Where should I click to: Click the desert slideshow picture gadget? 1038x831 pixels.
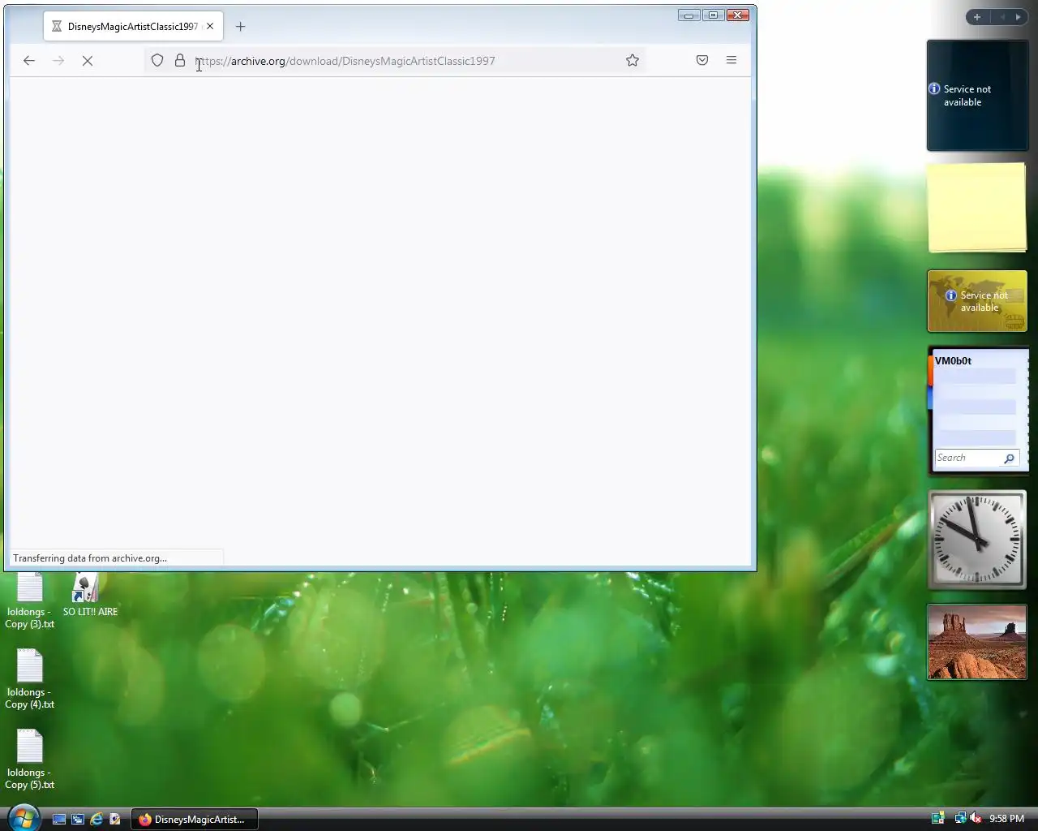[977, 642]
